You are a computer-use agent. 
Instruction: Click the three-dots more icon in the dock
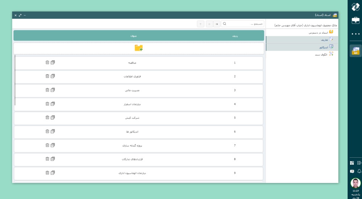pos(355,34)
